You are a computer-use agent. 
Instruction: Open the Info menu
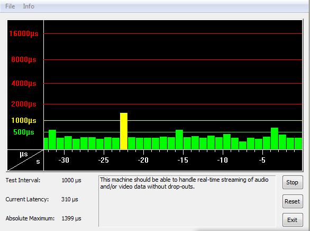29,6
